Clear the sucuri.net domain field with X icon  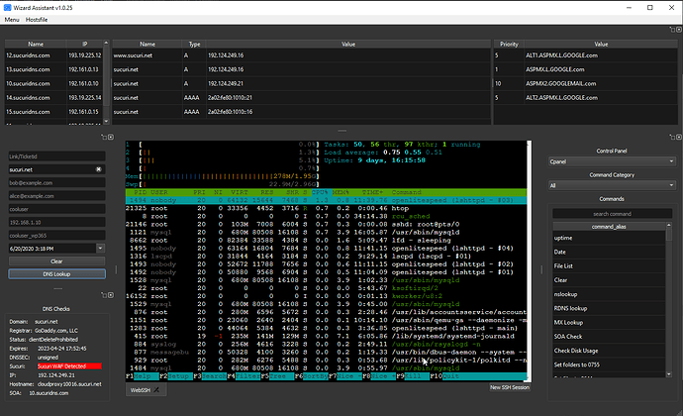pos(99,169)
